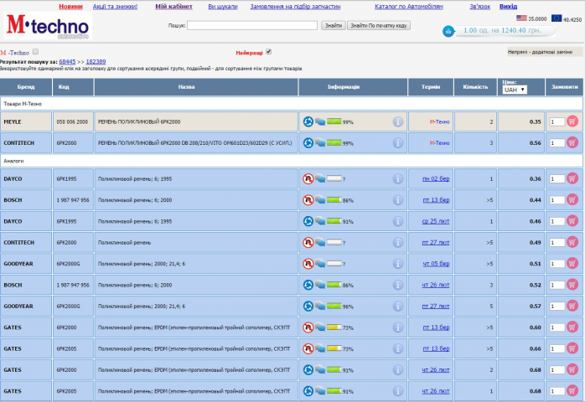
Task: Click the US flag currency icon
Action: [521, 18]
